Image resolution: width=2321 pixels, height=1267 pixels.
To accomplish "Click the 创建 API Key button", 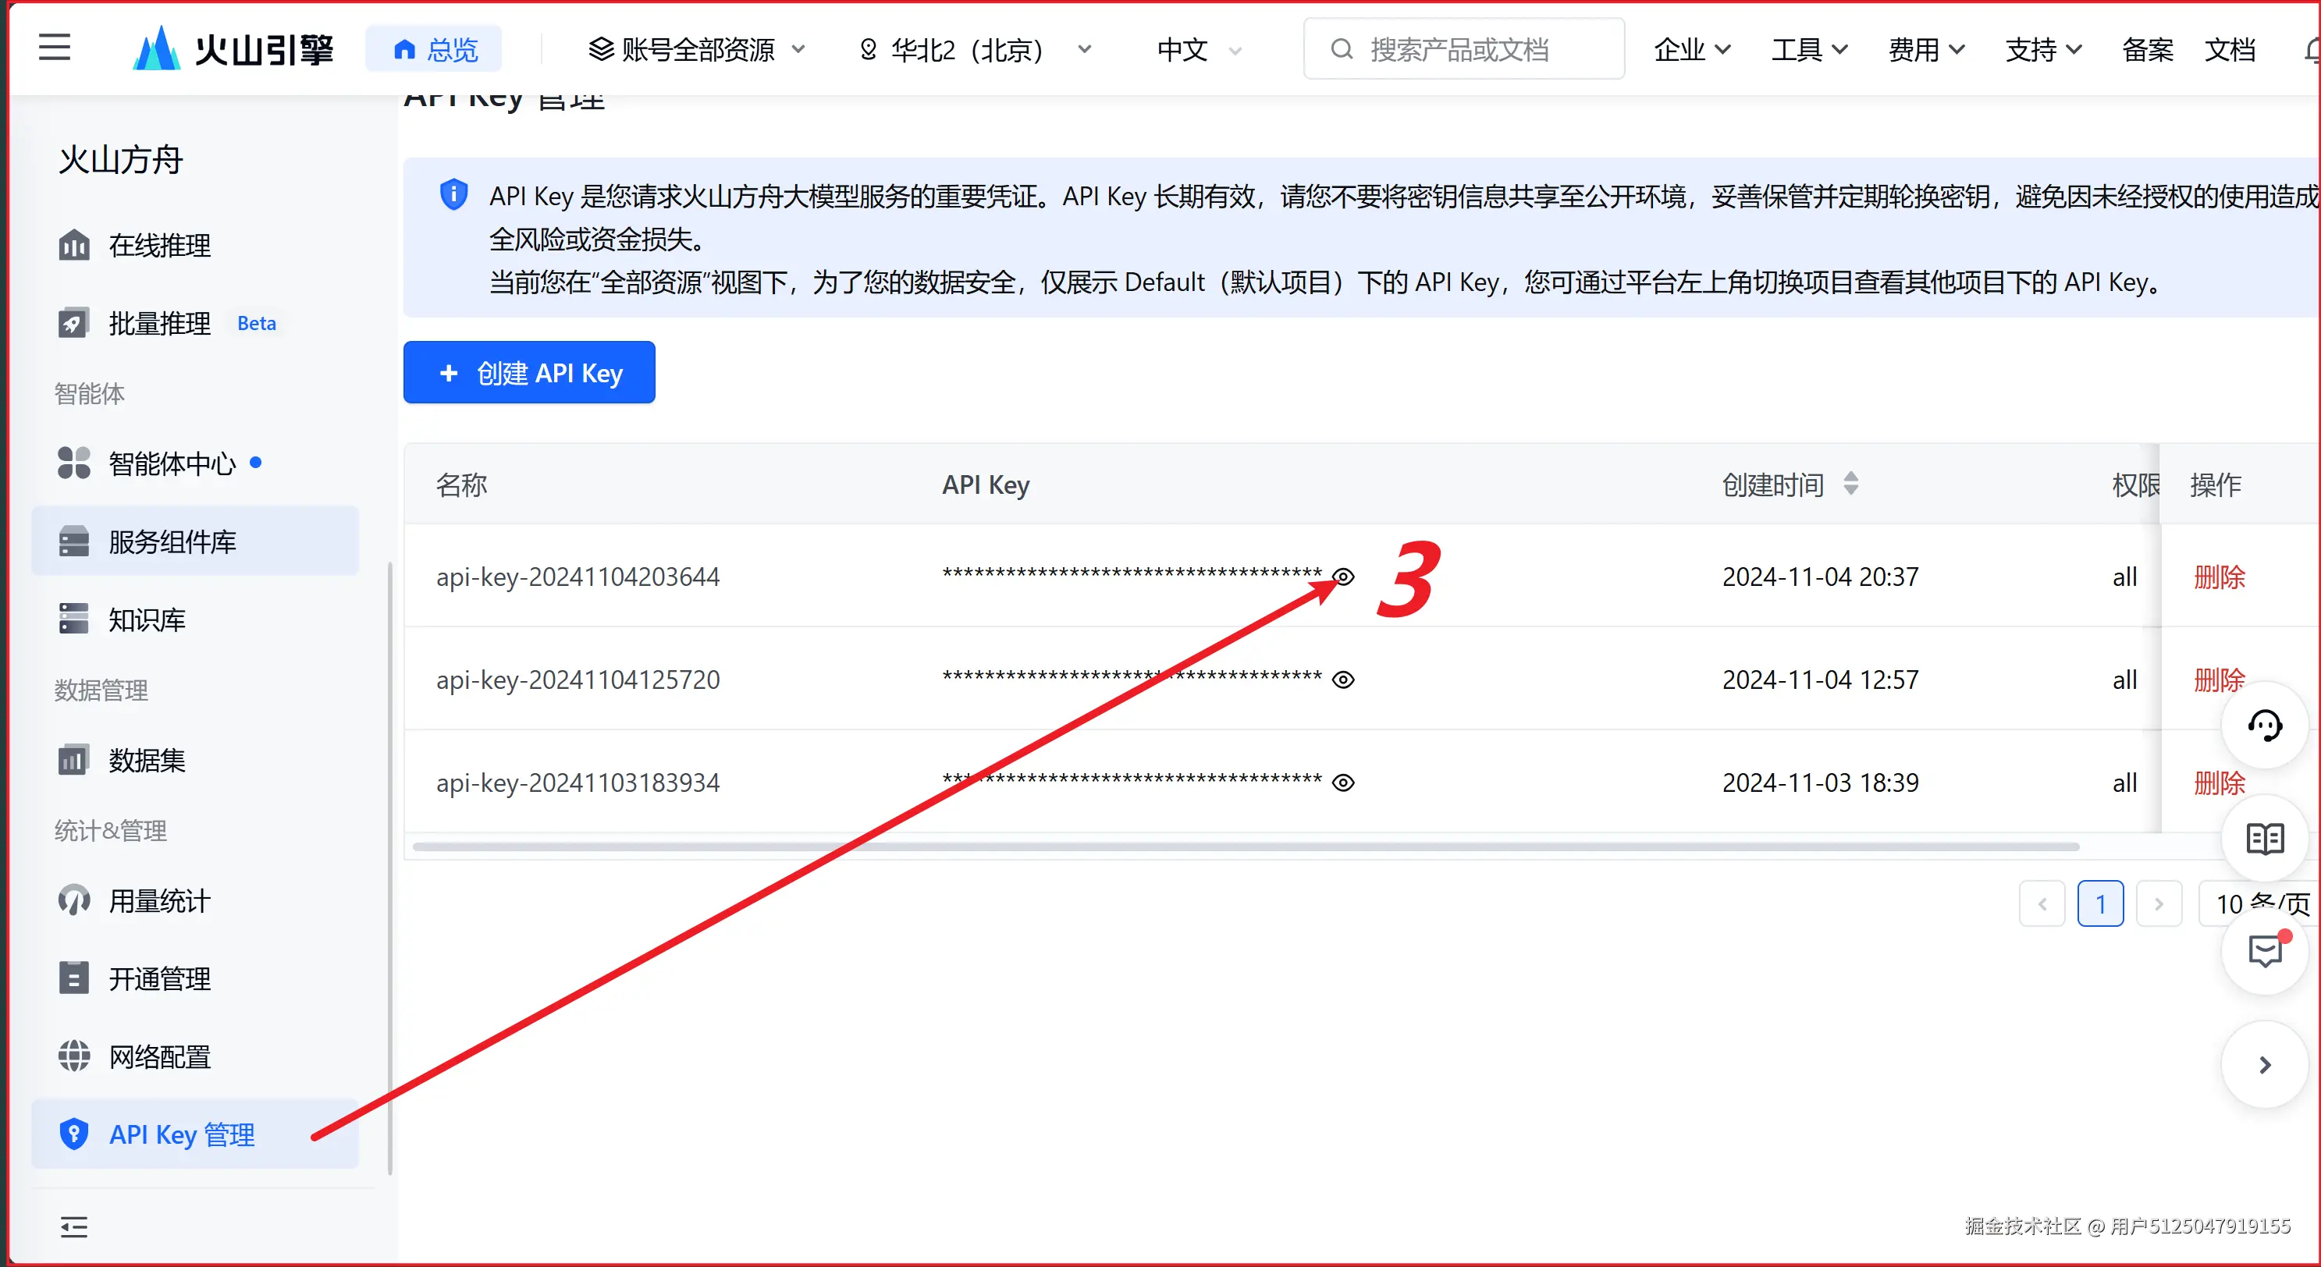I will (529, 373).
